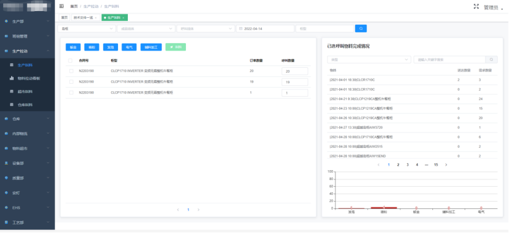Open the 管理员 user dropdown

(493, 7)
